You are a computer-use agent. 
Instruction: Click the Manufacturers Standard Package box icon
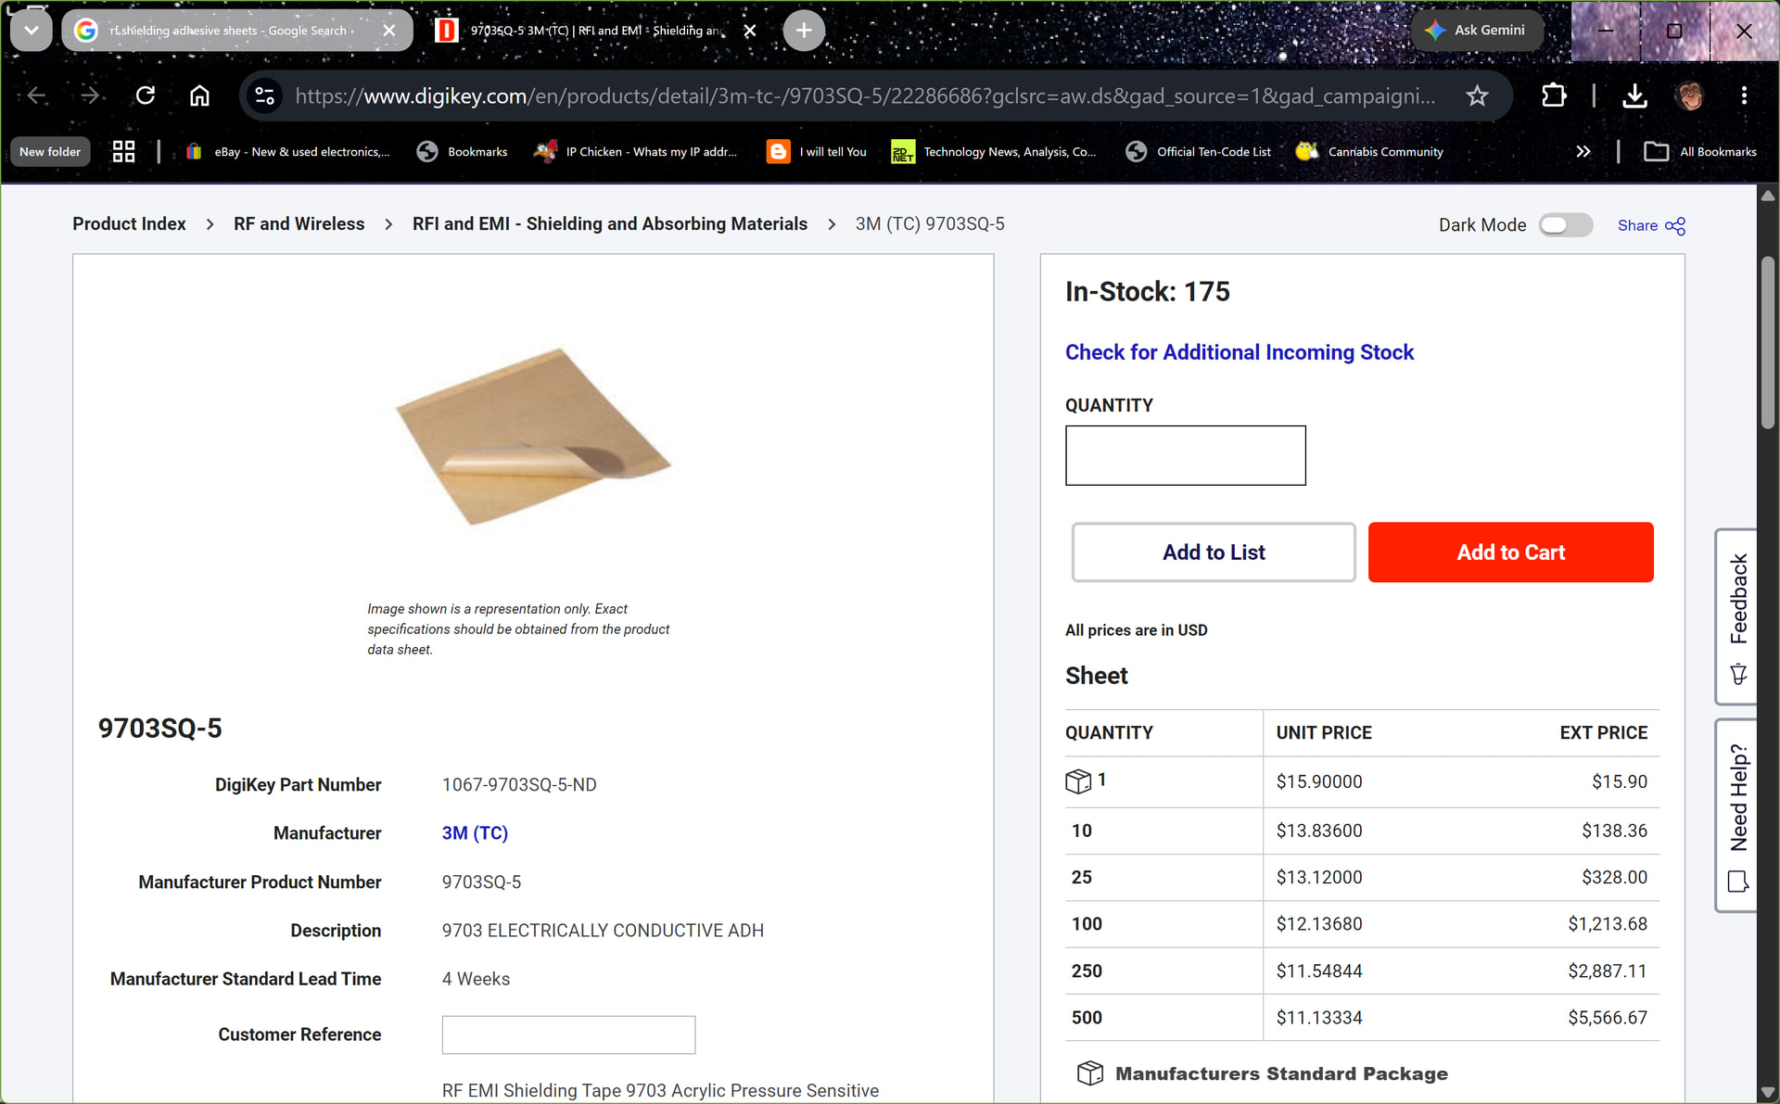point(1090,1073)
